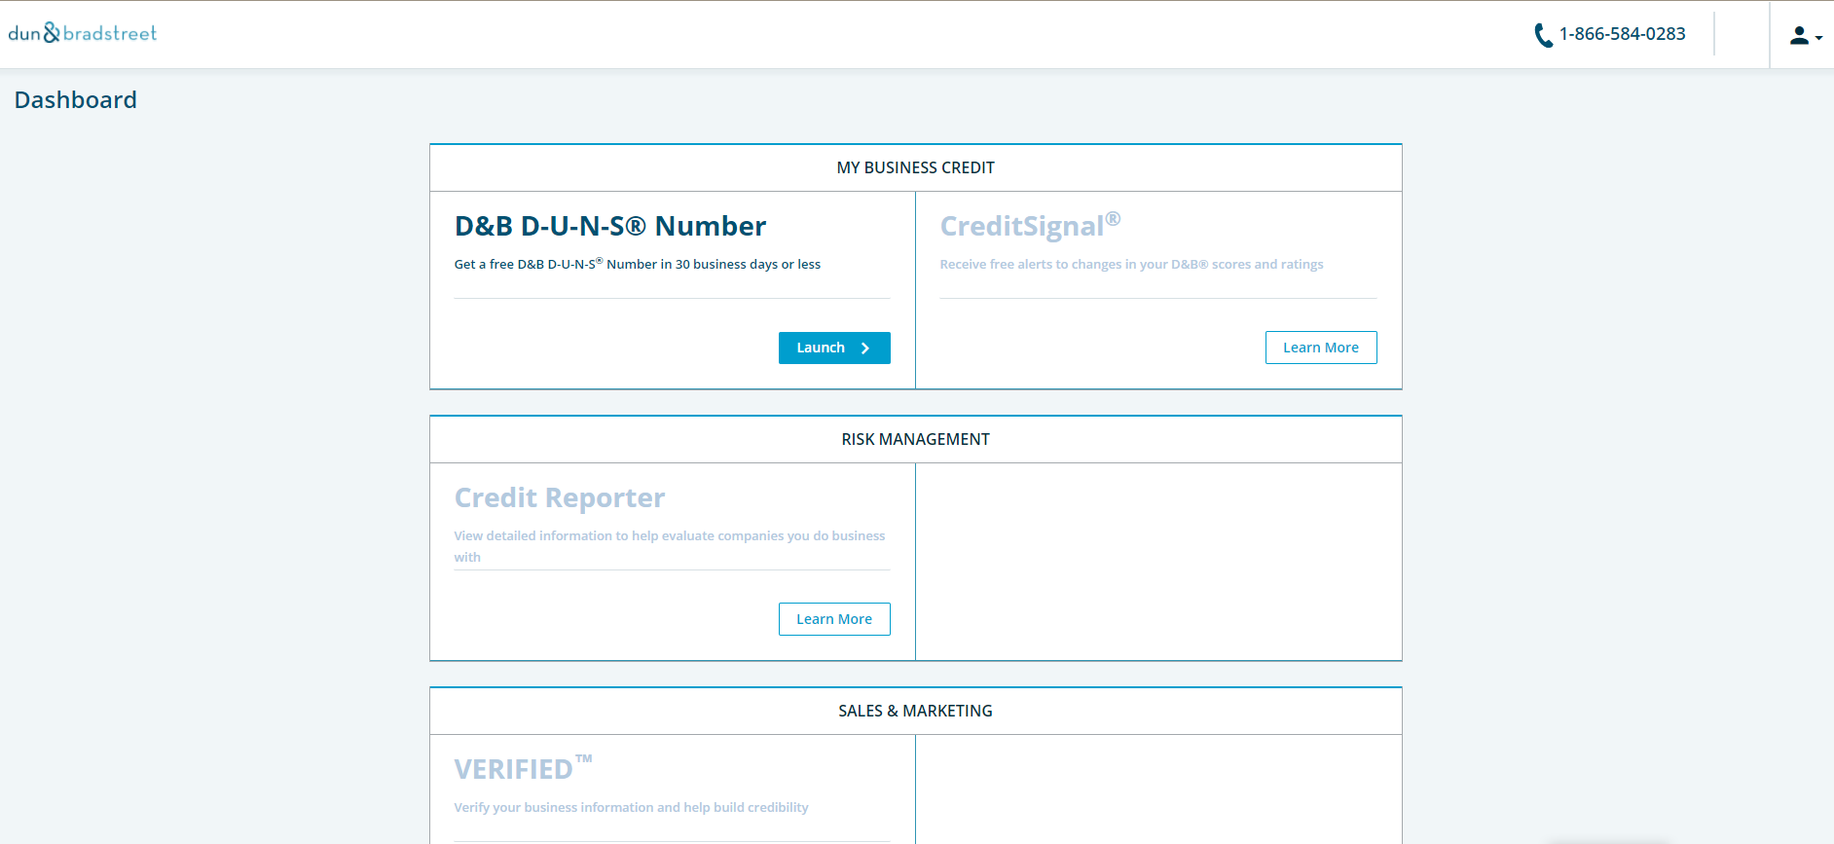This screenshot has height=844, width=1834.
Task: Select the D&B D-U-N-S® Number heading
Action: [610, 226]
